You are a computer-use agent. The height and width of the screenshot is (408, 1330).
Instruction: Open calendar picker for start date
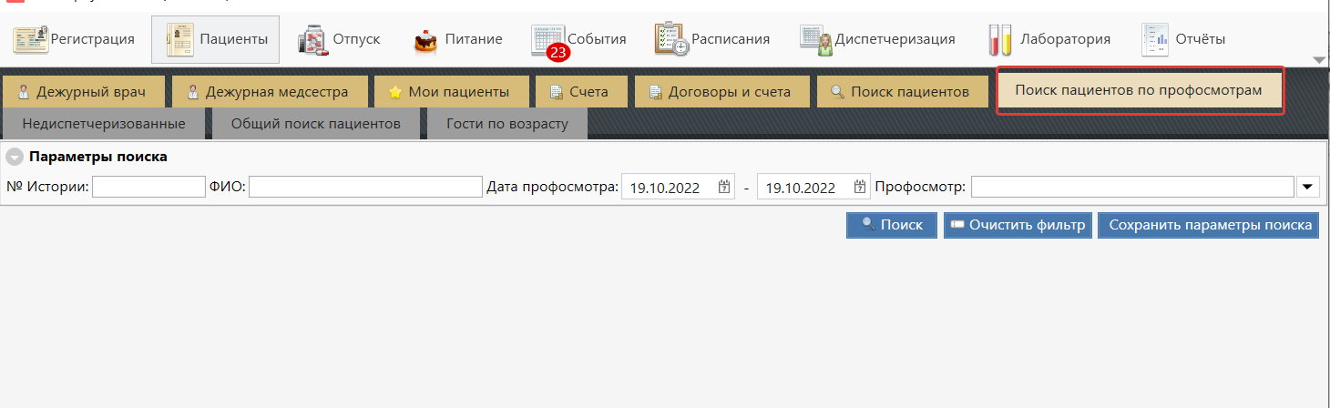pos(724,188)
